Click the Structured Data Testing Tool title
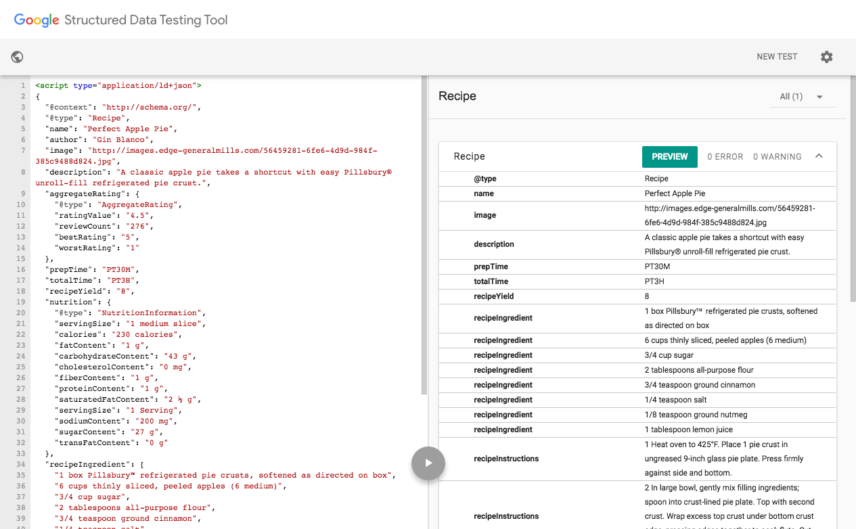856x529 pixels. 146,20
